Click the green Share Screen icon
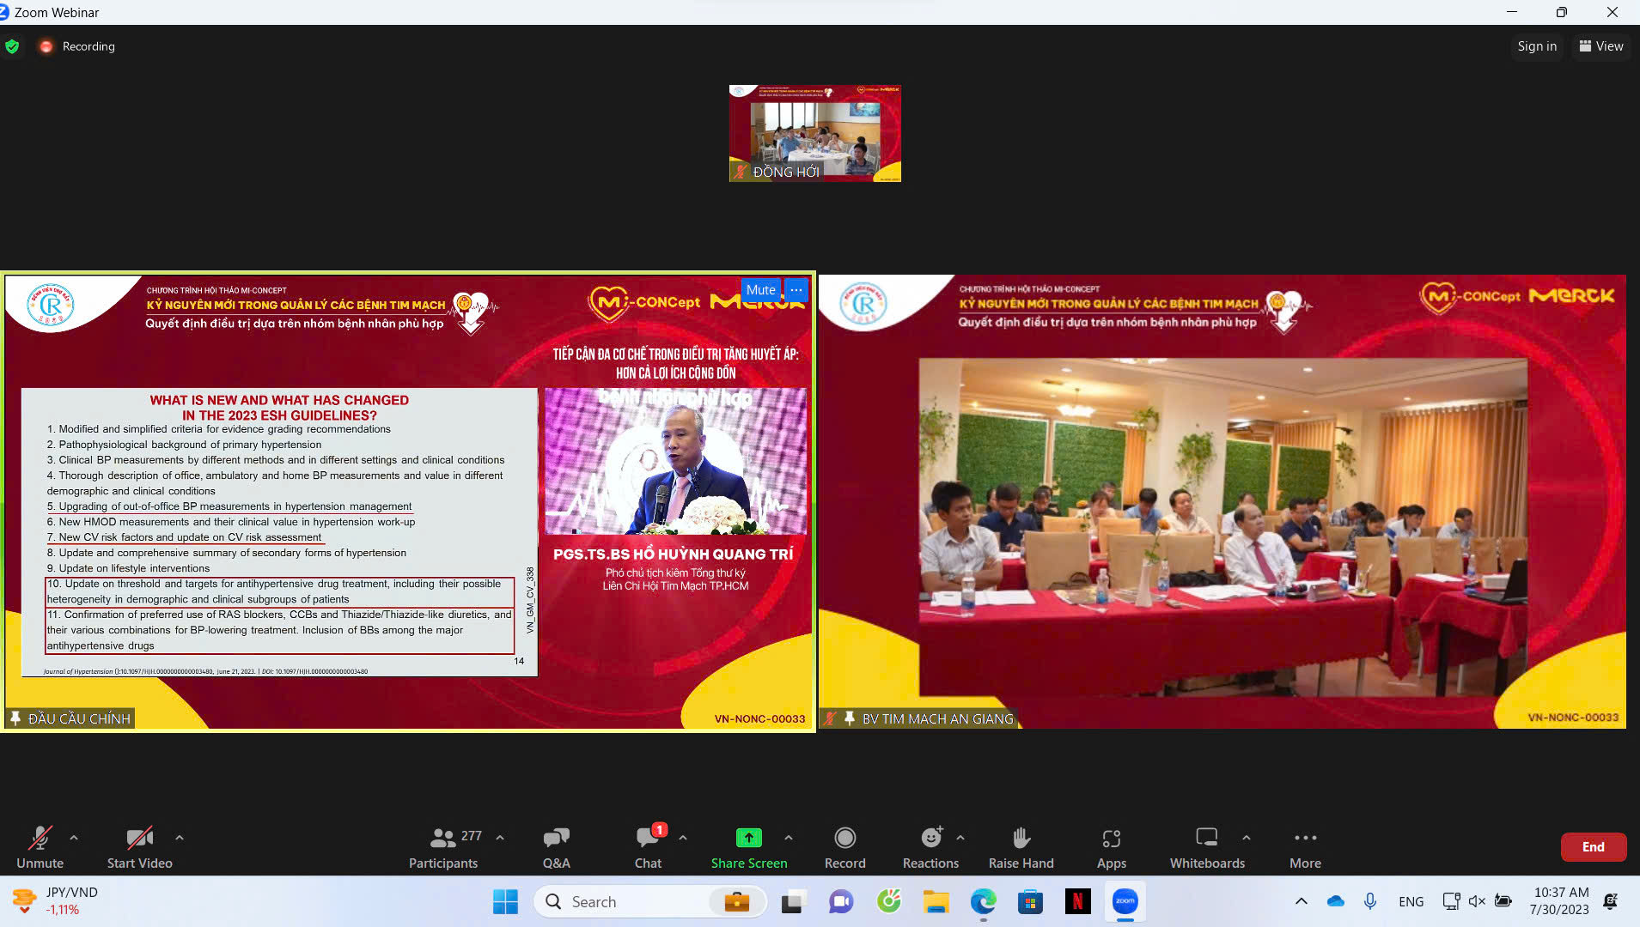This screenshot has width=1640, height=927. 748,837
